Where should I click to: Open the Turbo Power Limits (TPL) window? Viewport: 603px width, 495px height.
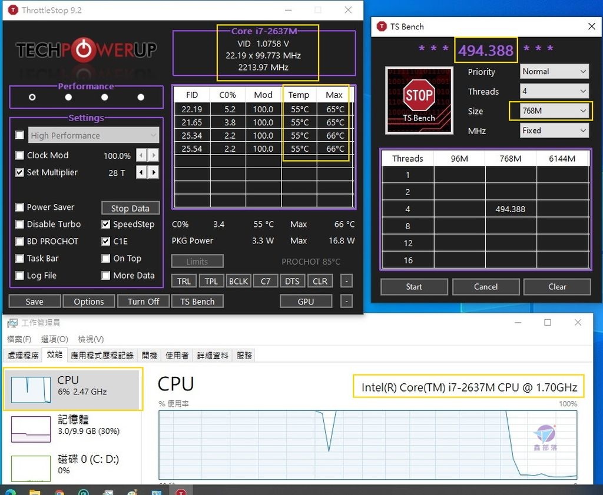coord(211,281)
